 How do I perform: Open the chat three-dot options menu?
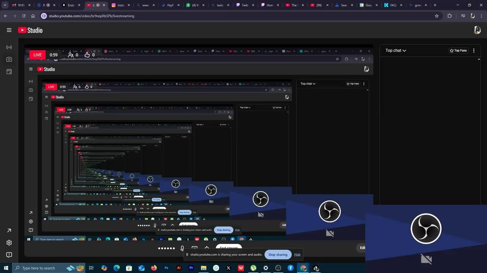[x=474, y=50]
